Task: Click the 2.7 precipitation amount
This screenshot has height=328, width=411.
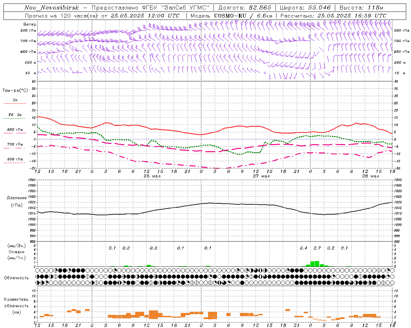Action: [317, 248]
